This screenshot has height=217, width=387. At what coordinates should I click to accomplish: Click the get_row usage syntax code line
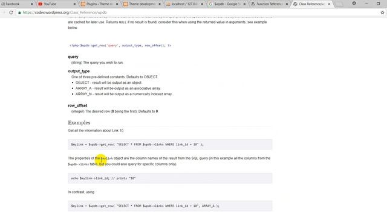120,46
